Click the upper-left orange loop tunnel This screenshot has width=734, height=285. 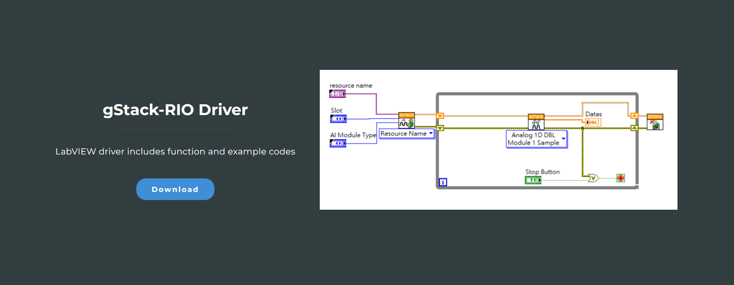point(440,115)
